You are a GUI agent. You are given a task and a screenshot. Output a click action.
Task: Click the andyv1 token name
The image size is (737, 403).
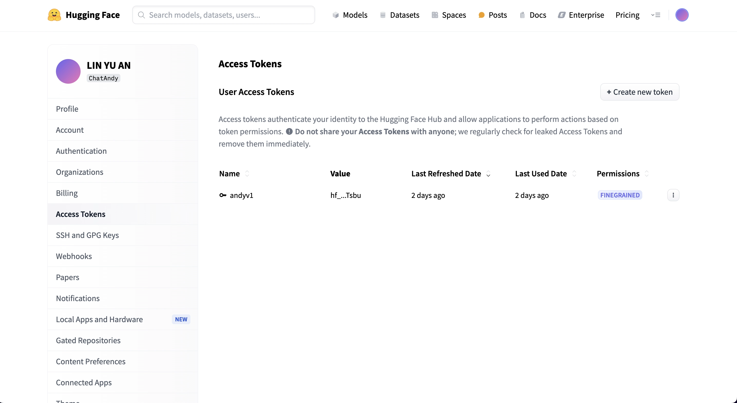click(x=241, y=195)
